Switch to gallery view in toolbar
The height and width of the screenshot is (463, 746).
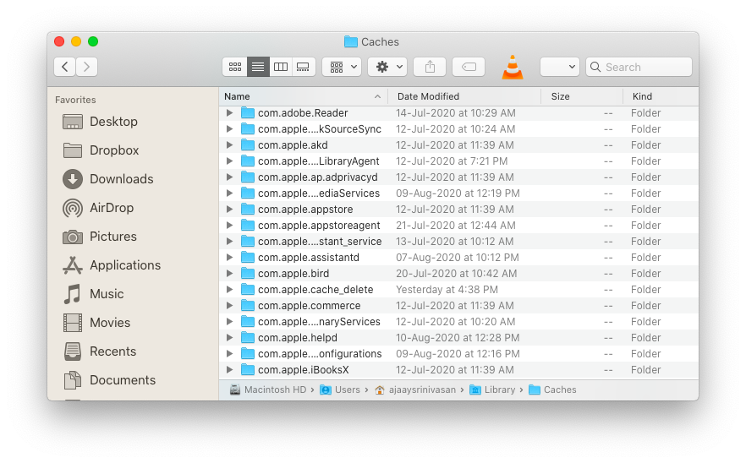(x=304, y=67)
